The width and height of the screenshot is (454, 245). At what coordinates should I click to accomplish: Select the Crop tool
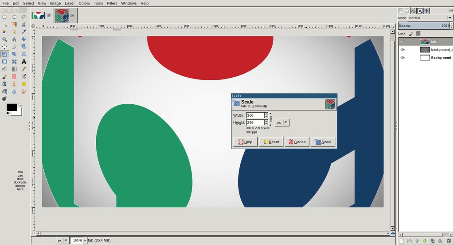(x=14, y=47)
